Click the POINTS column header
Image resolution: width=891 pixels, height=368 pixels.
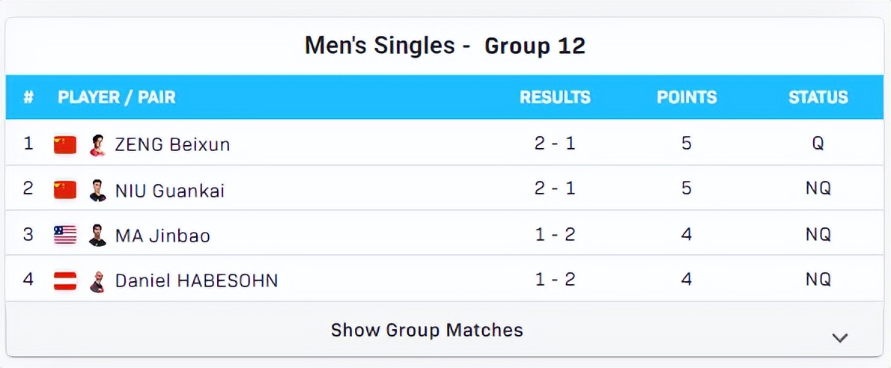pyautogui.click(x=687, y=97)
